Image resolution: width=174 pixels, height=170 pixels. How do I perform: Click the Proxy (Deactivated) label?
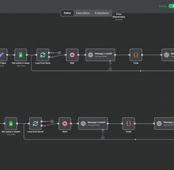(119, 15)
